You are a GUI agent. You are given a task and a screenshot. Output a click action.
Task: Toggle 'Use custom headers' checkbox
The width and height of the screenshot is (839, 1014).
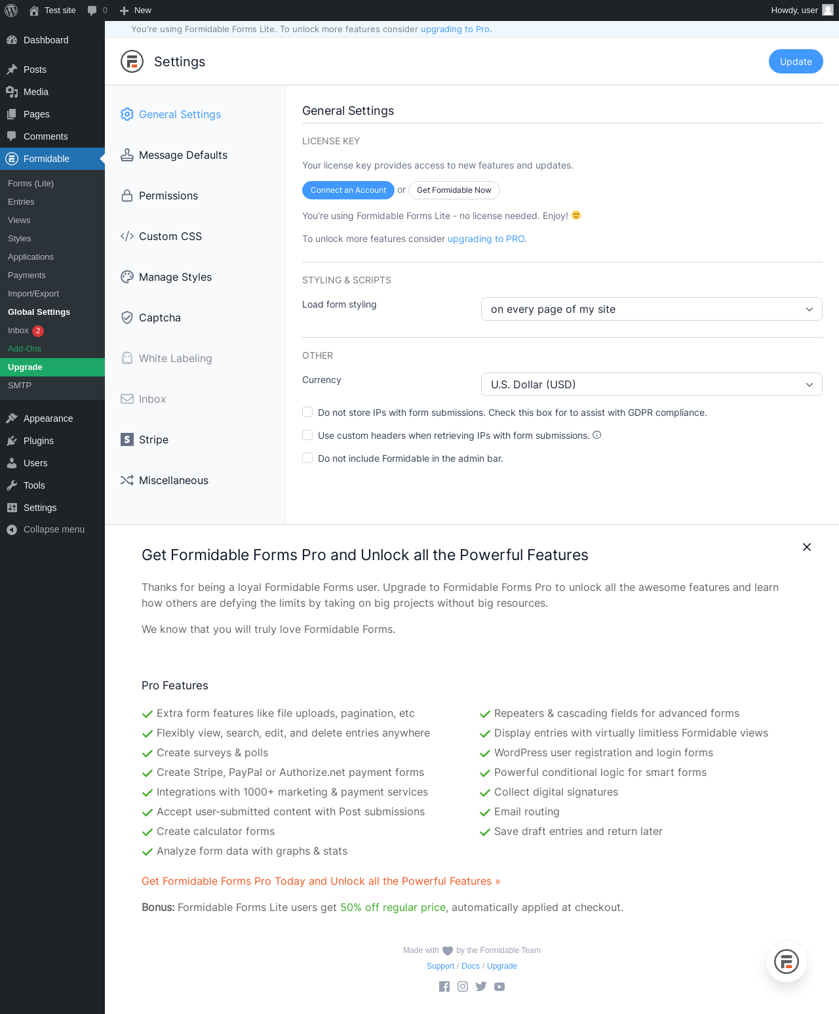point(307,436)
